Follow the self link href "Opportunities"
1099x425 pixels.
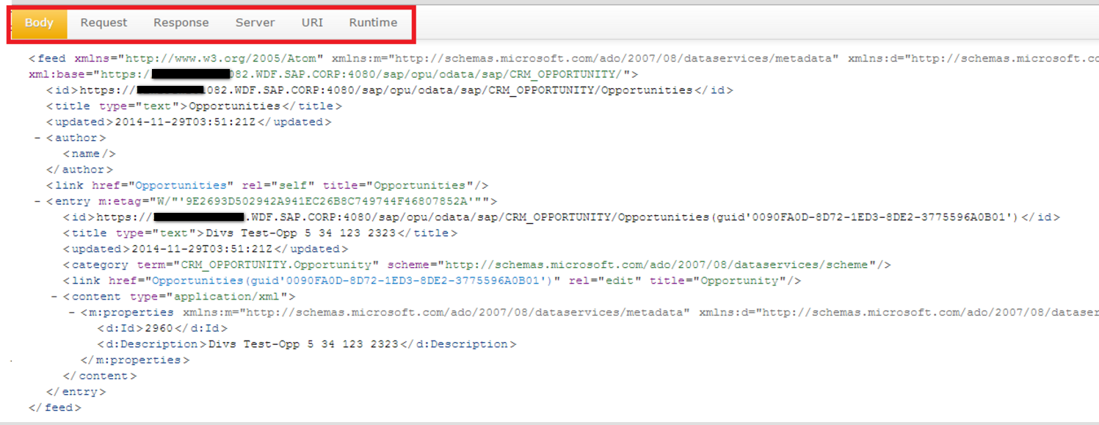click(x=181, y=186)
